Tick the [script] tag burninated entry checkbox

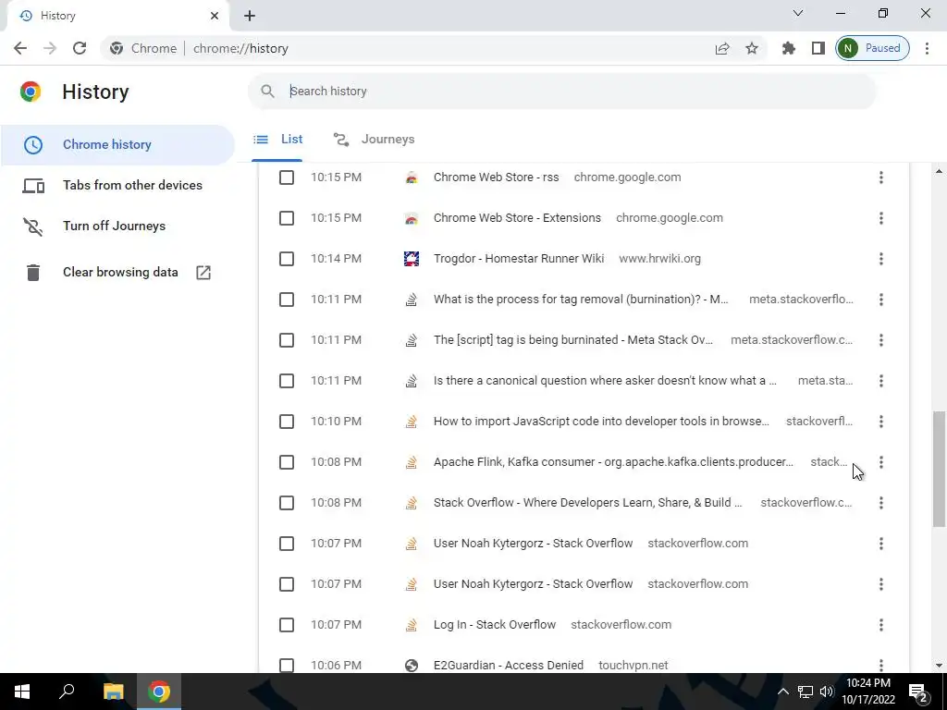coord(287,340)
